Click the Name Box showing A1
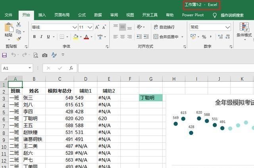254x168 pixels. [x=17, y=68]
